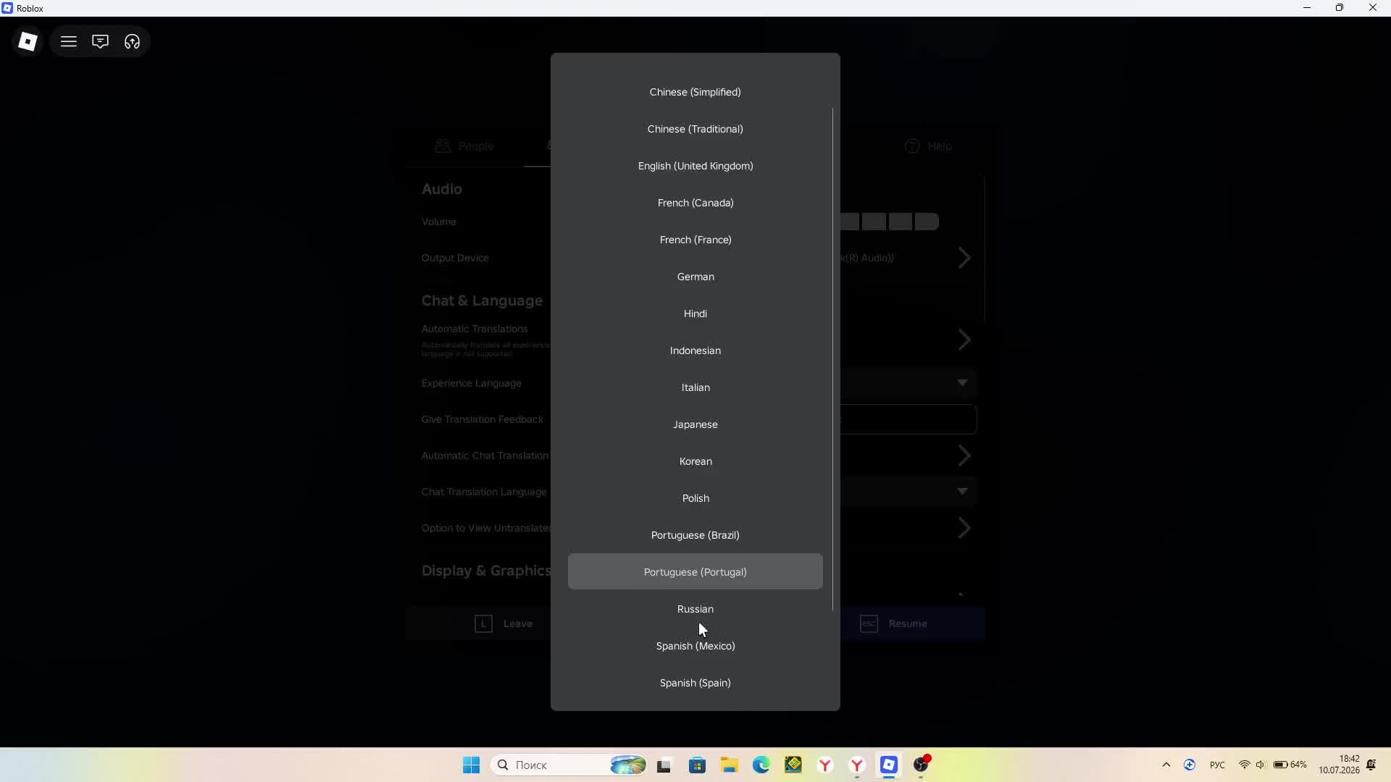The height and width of the screenshot is (782, 1391).
Task: Launch Microsoft Edge from taskbar
Action: point(761,765)
